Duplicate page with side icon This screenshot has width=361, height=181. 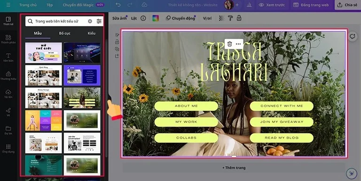(117, 49)
